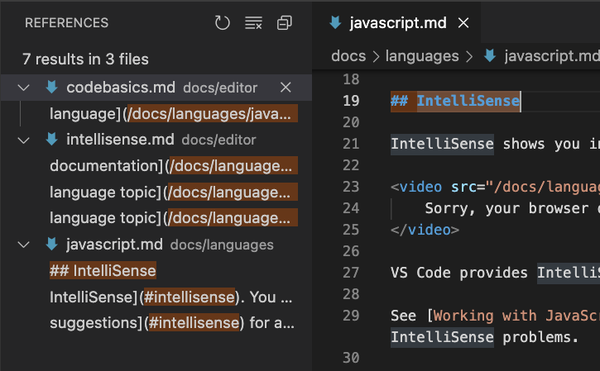Collapse the codebasics.md file group
This screenshot has height=371, width=600.
click(24, 88)
